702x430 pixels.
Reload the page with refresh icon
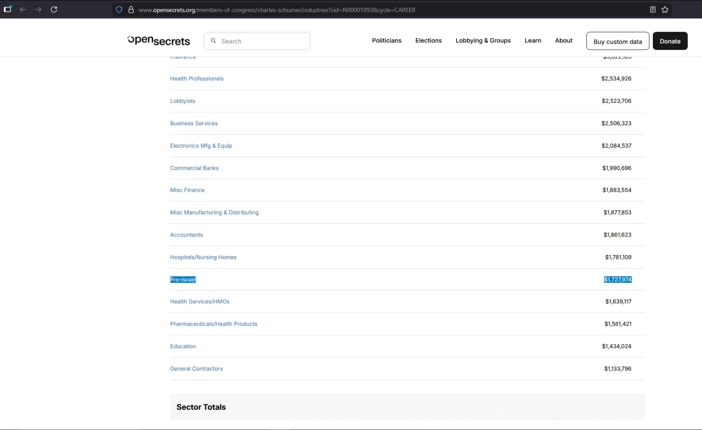coord(54,9)
